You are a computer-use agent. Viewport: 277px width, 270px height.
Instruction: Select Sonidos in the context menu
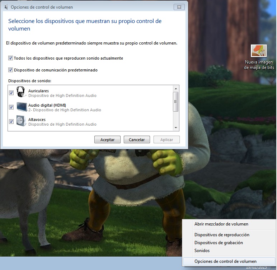(x=202, y=250)
